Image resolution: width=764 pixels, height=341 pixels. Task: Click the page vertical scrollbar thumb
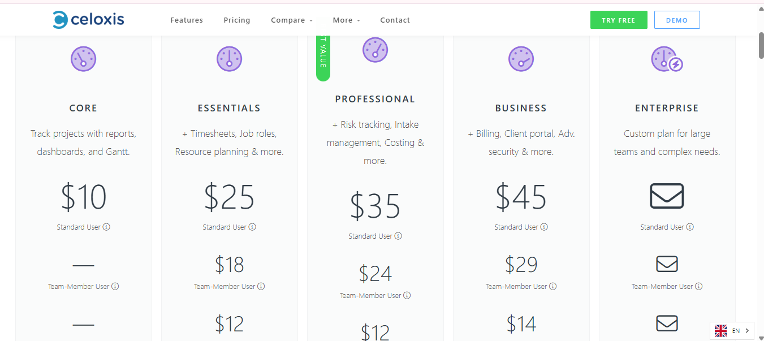coord(761,45)
